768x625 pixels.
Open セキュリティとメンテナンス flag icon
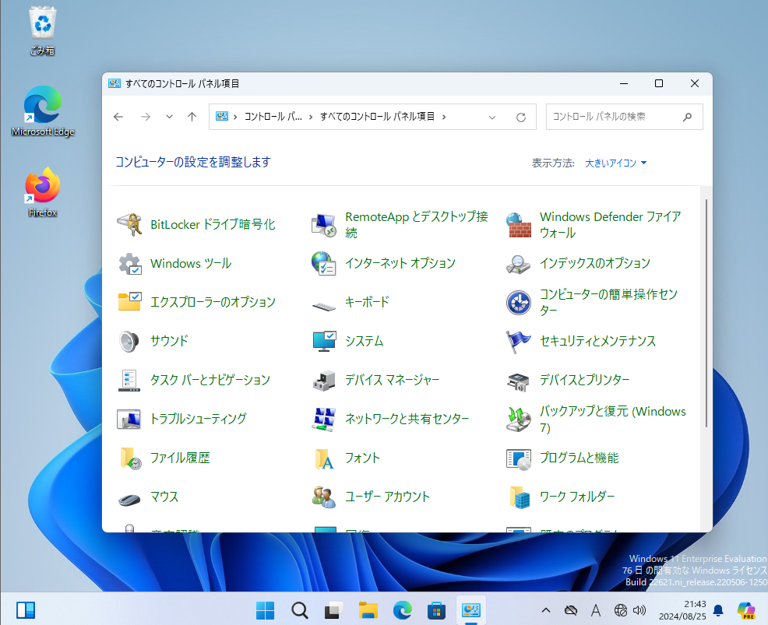[x=518, y=341]
